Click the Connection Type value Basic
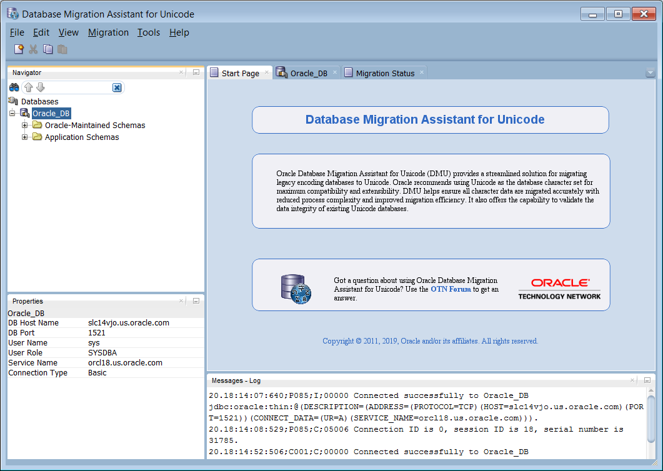663x471 pixels. click(97, 372)
